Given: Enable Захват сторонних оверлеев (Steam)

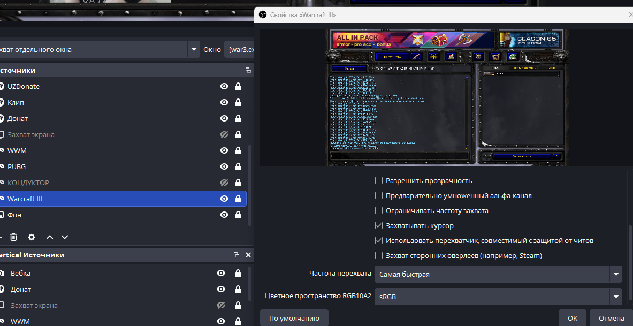Looking at the screenshot, I should pos(379,255).
